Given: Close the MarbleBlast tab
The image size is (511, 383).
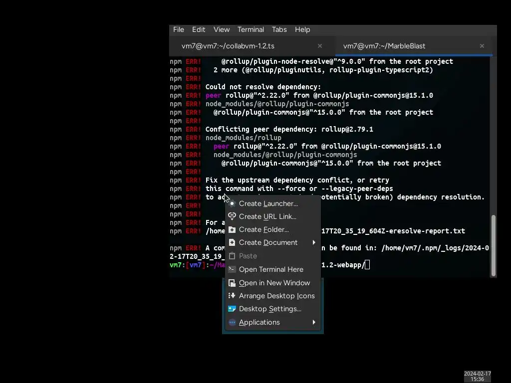Looking at the screenshot, I should [x=482, y=46].
